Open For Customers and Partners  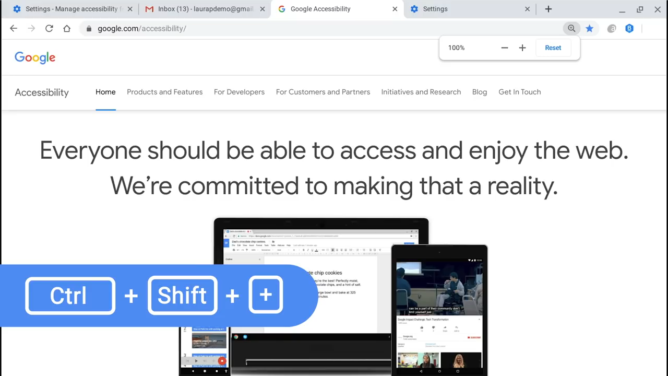(323, 92)
